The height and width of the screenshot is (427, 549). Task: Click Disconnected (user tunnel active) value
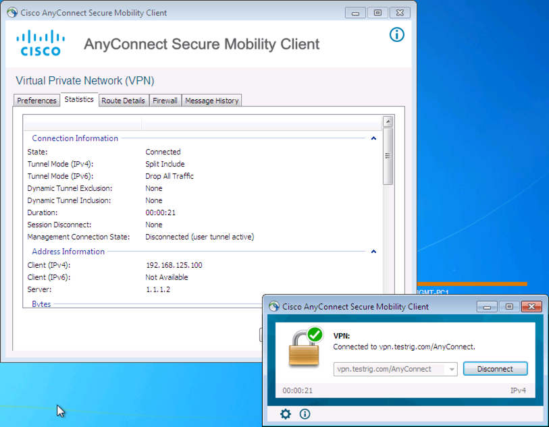tap(200, 237)
